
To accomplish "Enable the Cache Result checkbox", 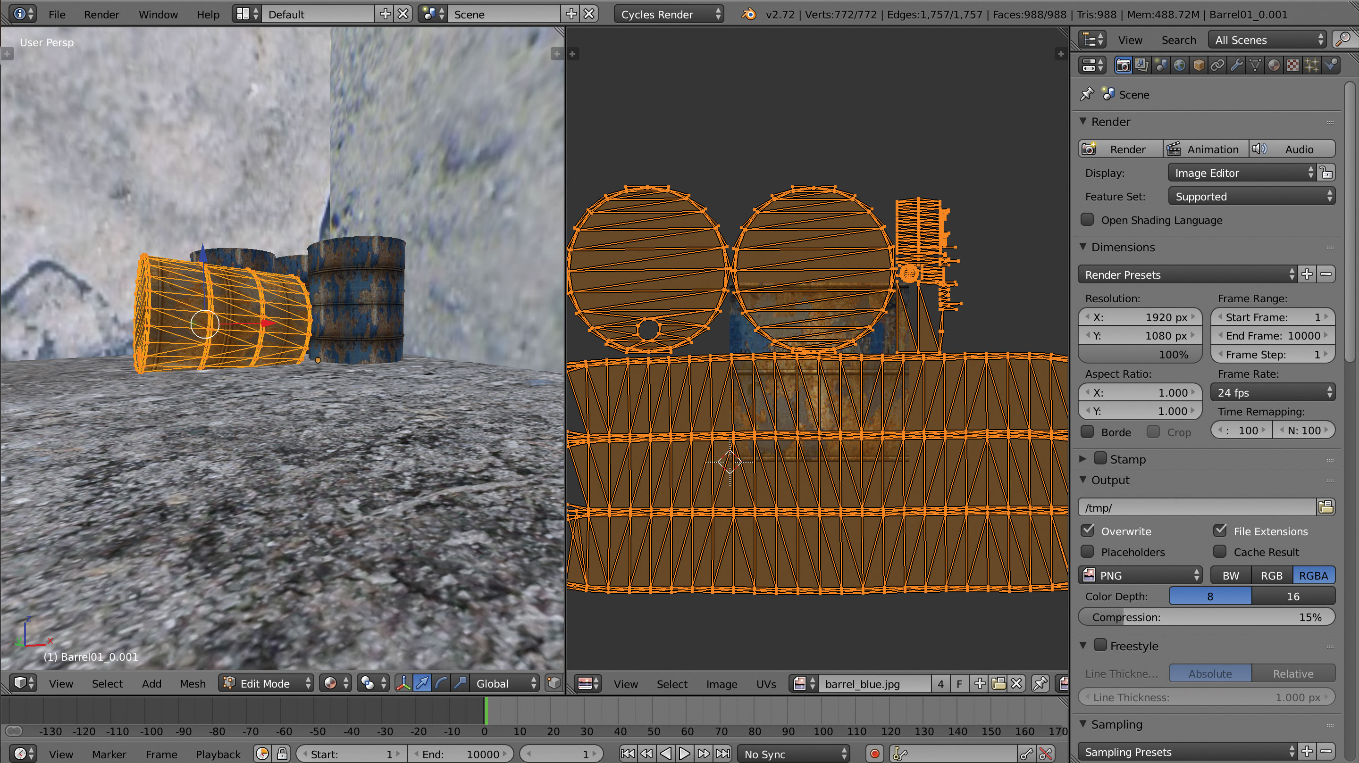I will (x=1220, y=552).
